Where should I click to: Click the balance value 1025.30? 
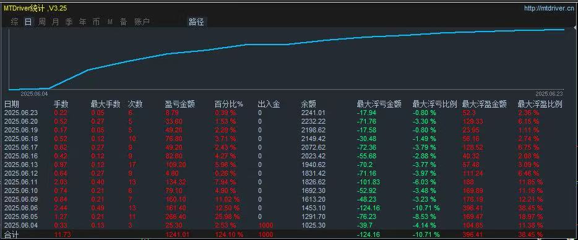tap(313, 225)
